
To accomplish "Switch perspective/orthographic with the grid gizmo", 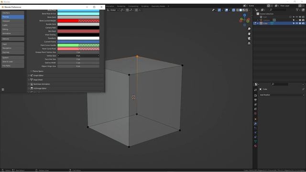I will 249,43.
